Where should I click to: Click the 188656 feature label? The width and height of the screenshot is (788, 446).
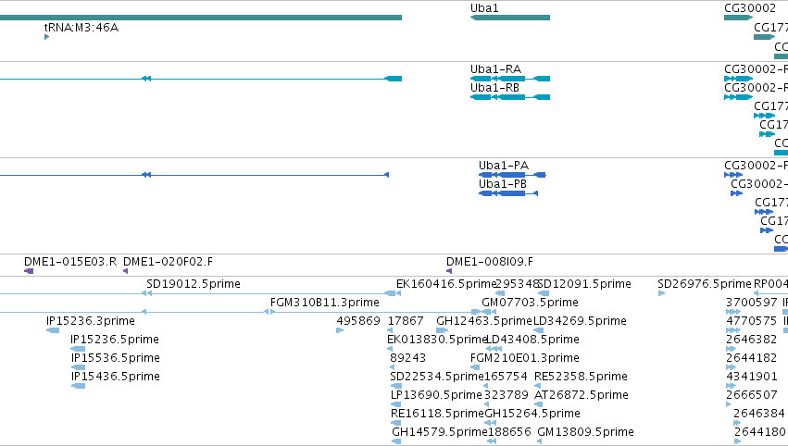(x=509, y=433)
